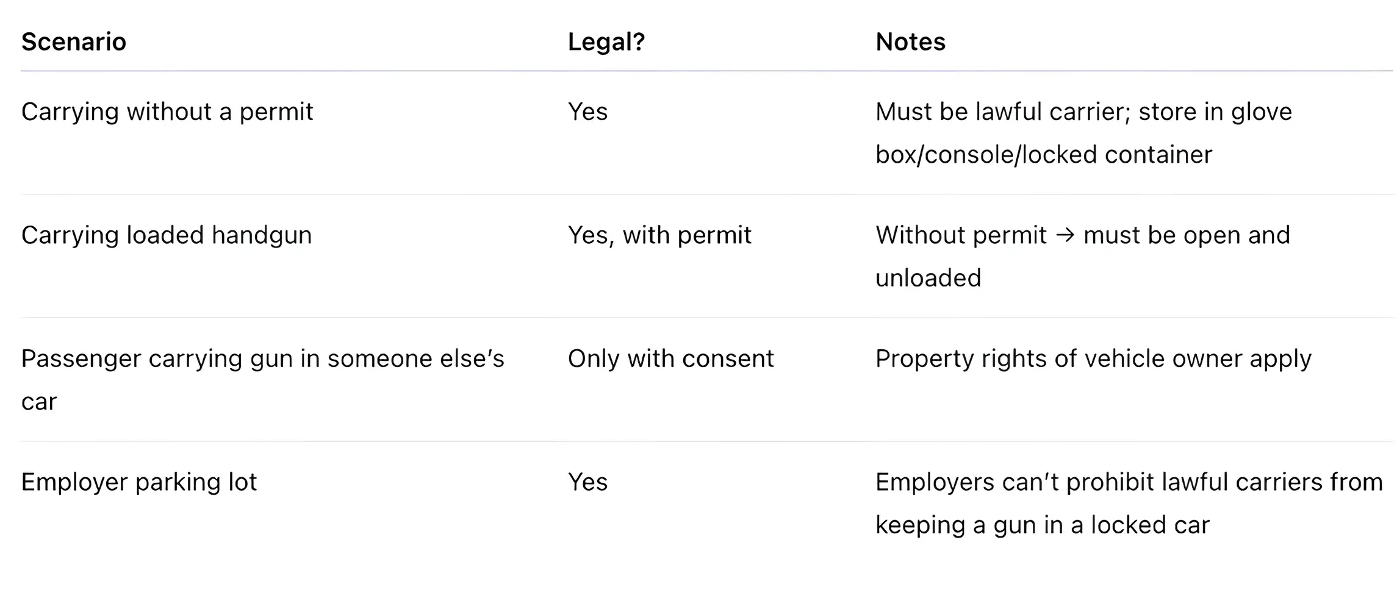
Task: Click the 'Only with consent' legal cell
Action: (x=670, y=359)
